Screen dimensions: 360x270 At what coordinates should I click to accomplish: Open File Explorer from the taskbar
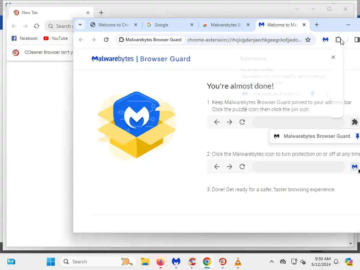[x=145, y=262]
